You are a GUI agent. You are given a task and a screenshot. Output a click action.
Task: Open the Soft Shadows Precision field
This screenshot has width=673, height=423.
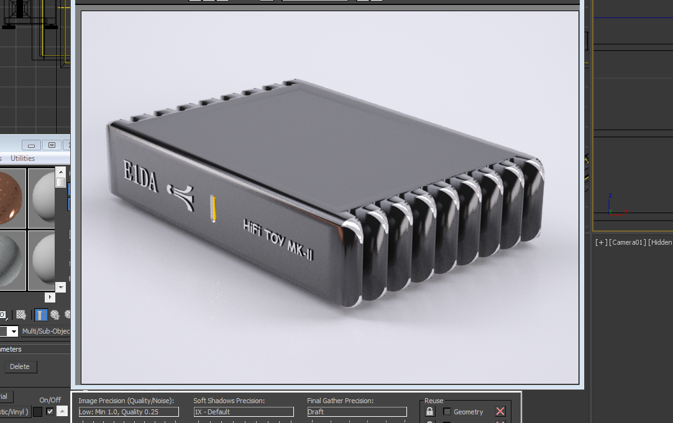(x=244, y=412)
